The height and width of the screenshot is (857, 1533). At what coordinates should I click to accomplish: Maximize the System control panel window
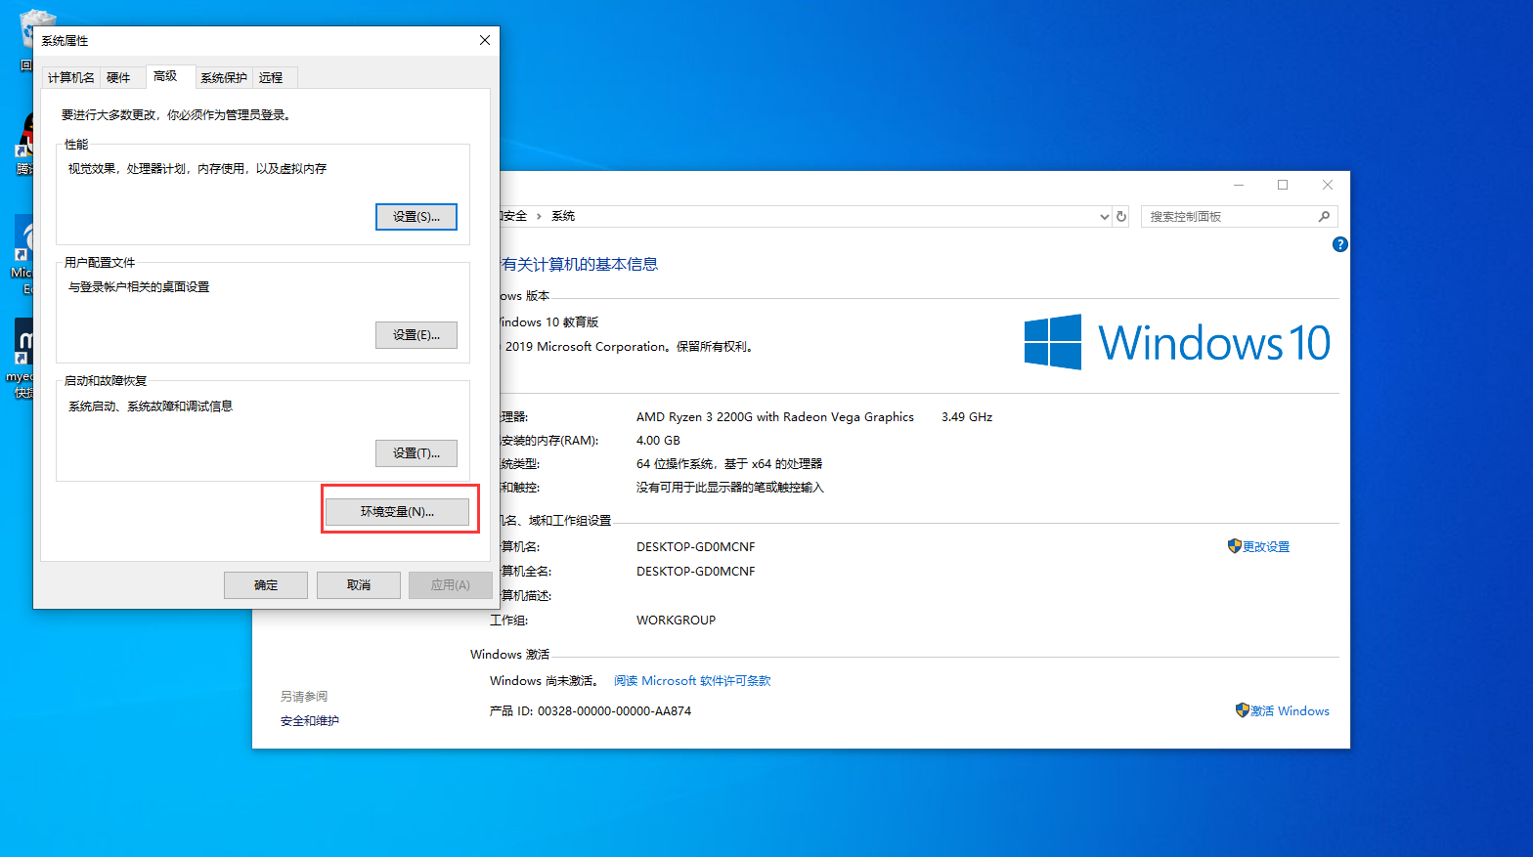1283,185
